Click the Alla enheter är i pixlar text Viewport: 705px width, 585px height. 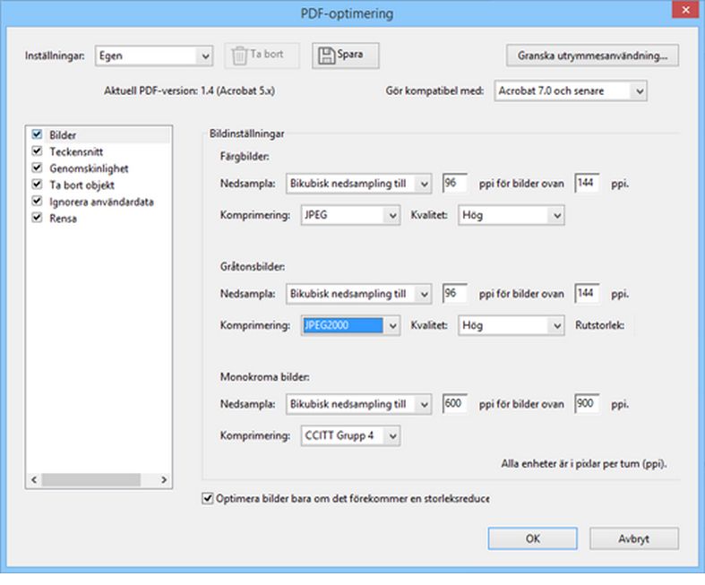[x=584, y=463]
